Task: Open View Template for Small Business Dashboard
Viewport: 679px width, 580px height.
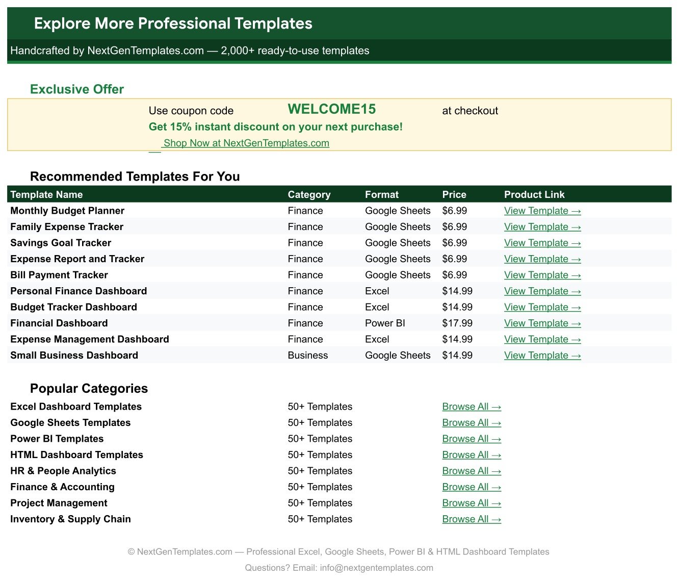Action: [542, 356]
